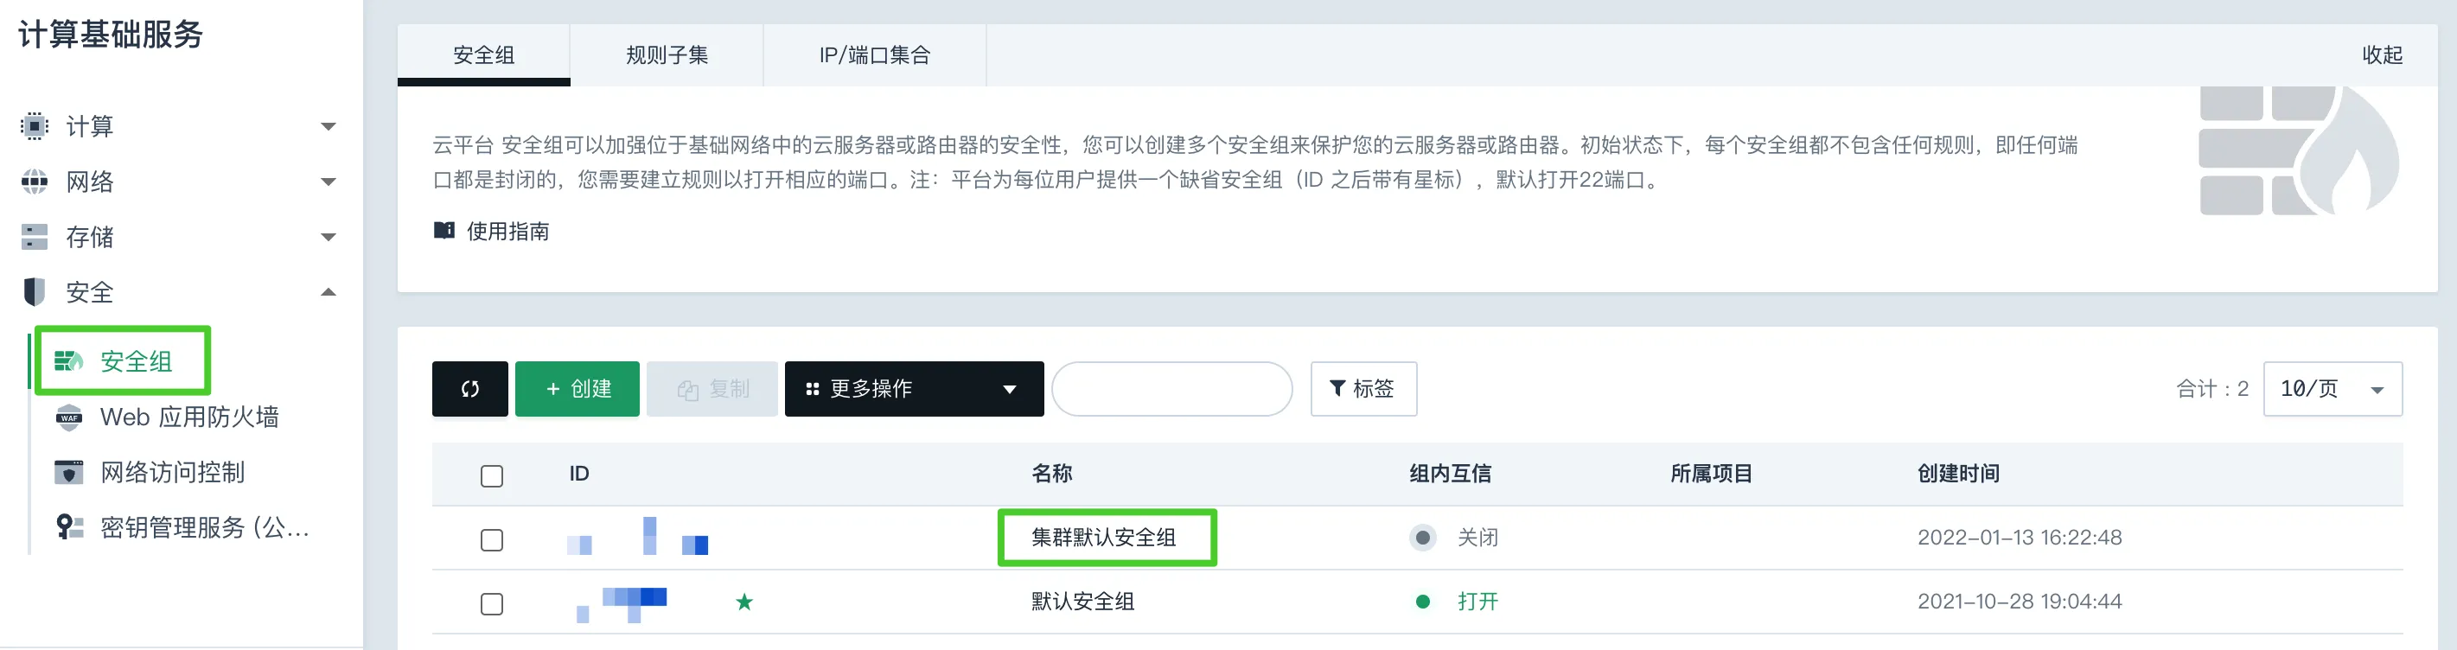Check the 集群默认安全组 row checkbox
2457x650 pixels.
pos(492,540)
